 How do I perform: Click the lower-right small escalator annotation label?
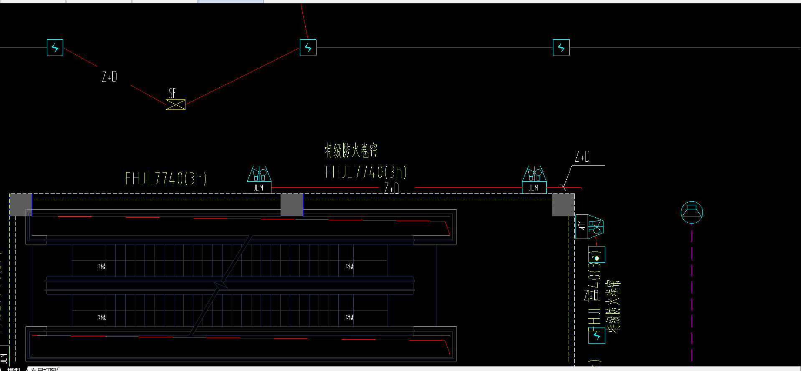350,317
